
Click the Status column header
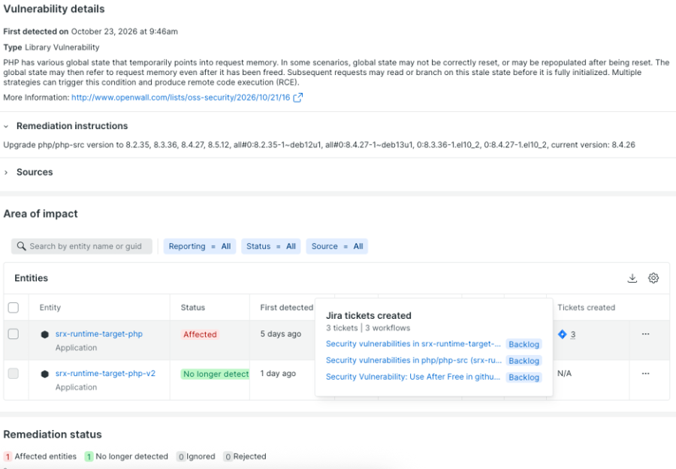193,308
